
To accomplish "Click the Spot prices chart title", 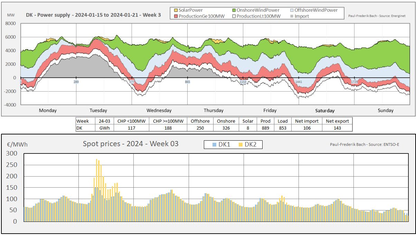I will click(x=131, y=143).
